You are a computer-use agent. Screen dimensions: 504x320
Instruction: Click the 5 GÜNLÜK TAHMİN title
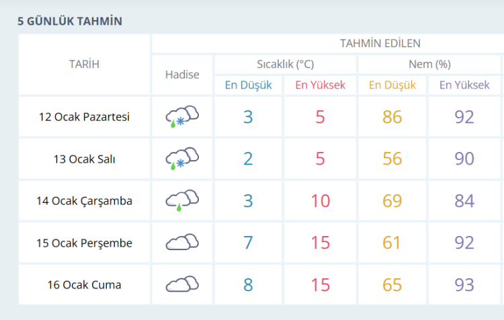pyautogui.click(x=70, y=22)
